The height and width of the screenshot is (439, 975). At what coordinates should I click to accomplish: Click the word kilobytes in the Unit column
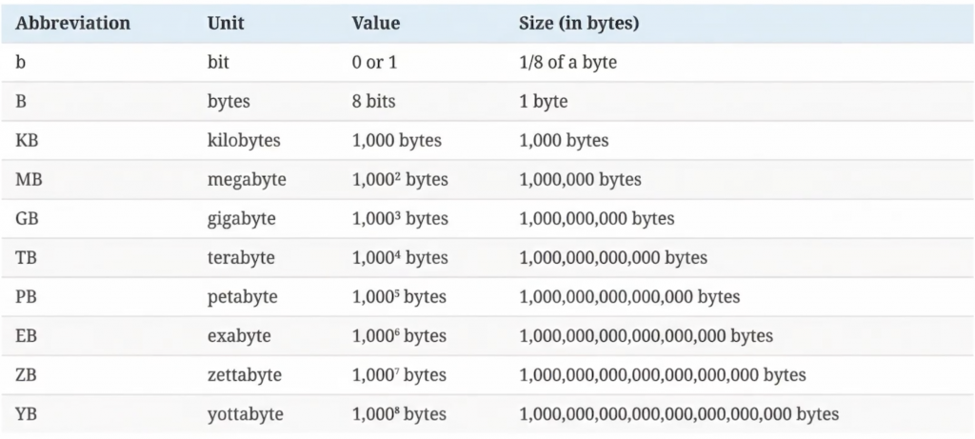tap(245, 140)
